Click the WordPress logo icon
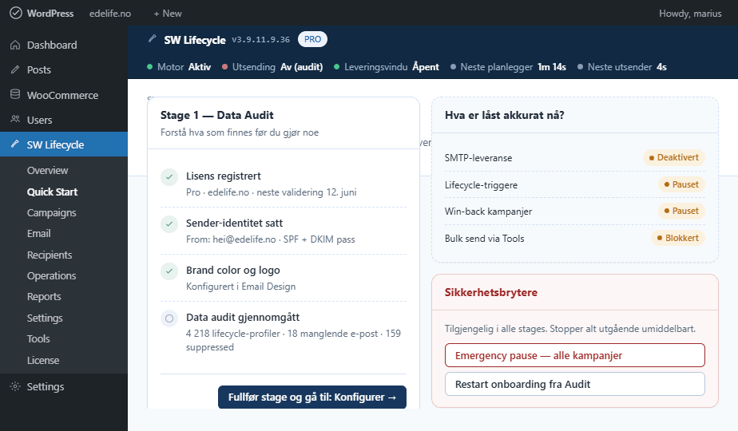The image size is (738, 431). point(15,14)
